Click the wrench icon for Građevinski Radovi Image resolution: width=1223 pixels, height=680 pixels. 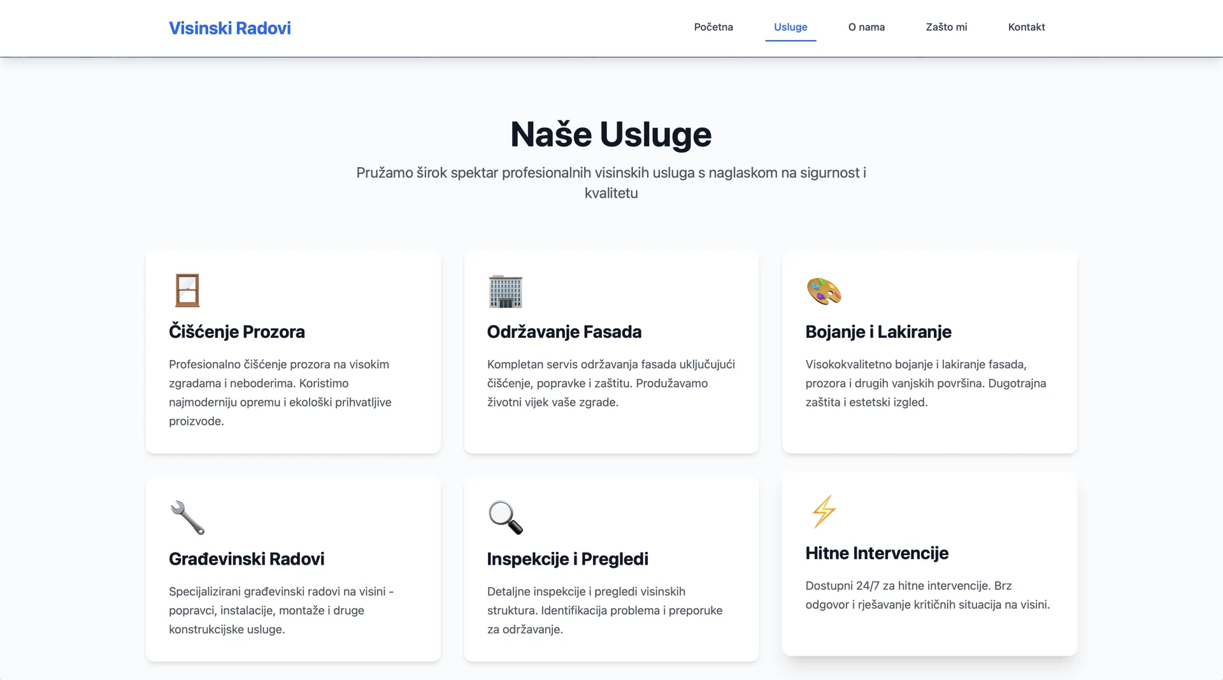click(187, 517)
